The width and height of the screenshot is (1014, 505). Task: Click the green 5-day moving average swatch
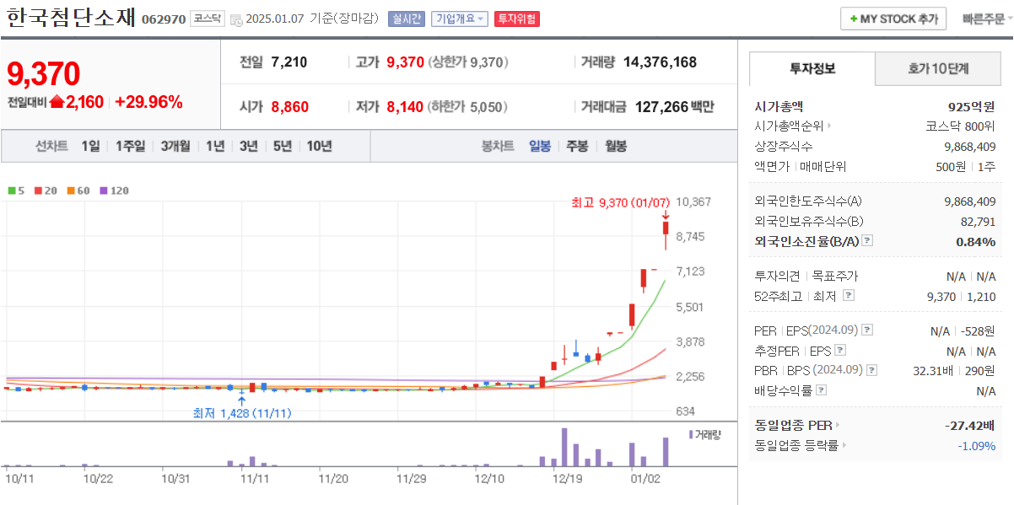pyautogui.click(x=11, y=191)
